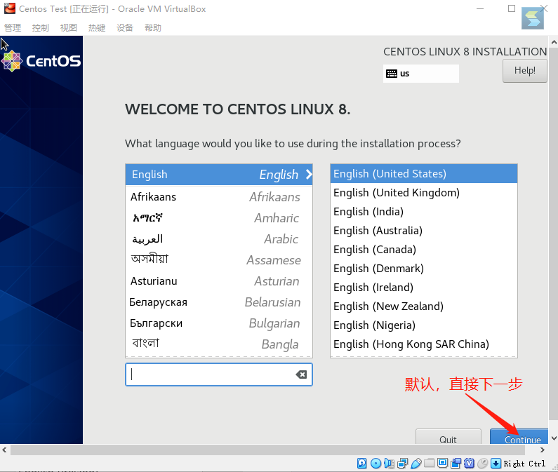558x472 pixels.
Task: Select English (Ireland) locale
Action: pos(424,287)
